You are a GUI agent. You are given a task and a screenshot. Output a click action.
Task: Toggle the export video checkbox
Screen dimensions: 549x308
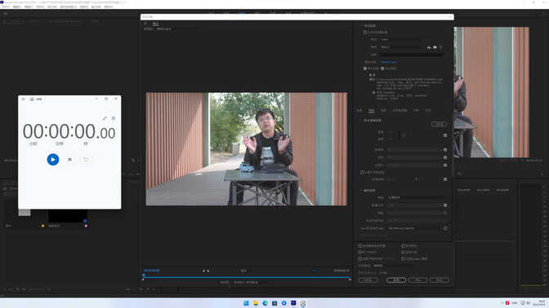coord(365,68)
